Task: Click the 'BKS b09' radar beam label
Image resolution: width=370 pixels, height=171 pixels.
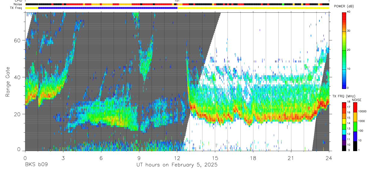Action: (36, 165)
